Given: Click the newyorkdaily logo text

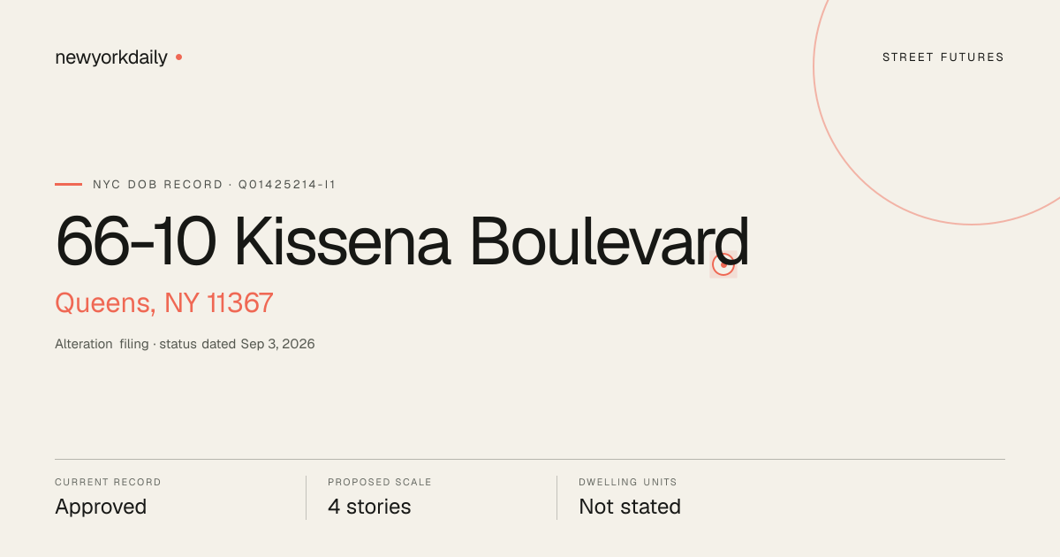Looking at the screenshot, I should (111, 57).
